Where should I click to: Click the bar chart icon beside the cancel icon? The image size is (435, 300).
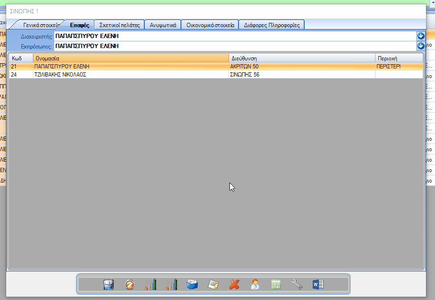pyautogui.click(x=150, y=284)
